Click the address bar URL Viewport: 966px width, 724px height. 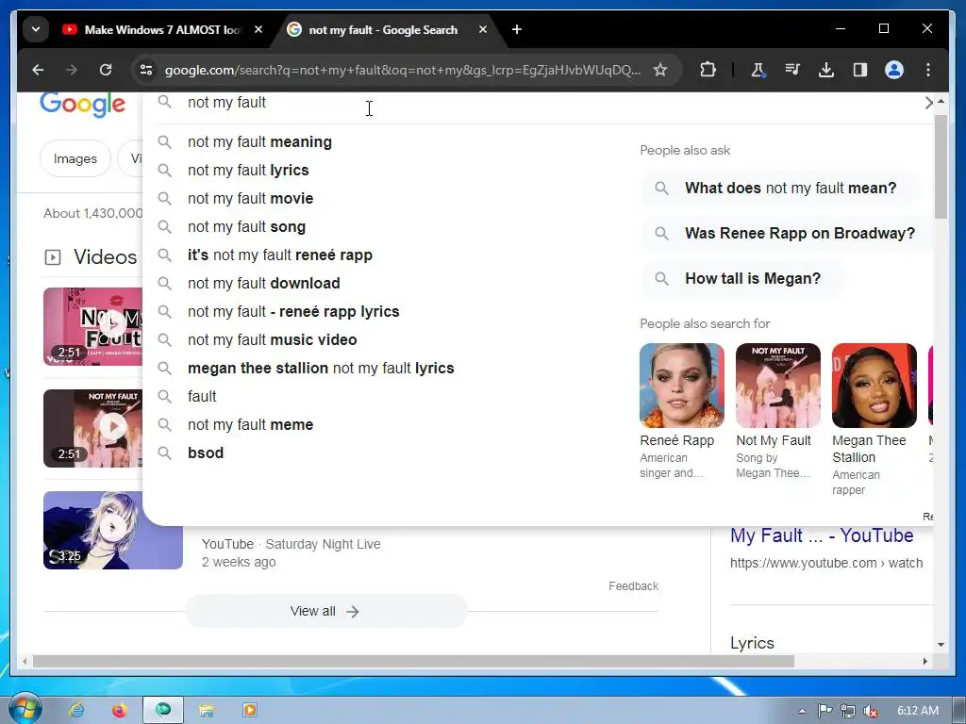[402, 70]
